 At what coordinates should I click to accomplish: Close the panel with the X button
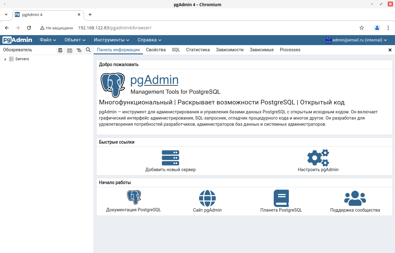(390, 50)
